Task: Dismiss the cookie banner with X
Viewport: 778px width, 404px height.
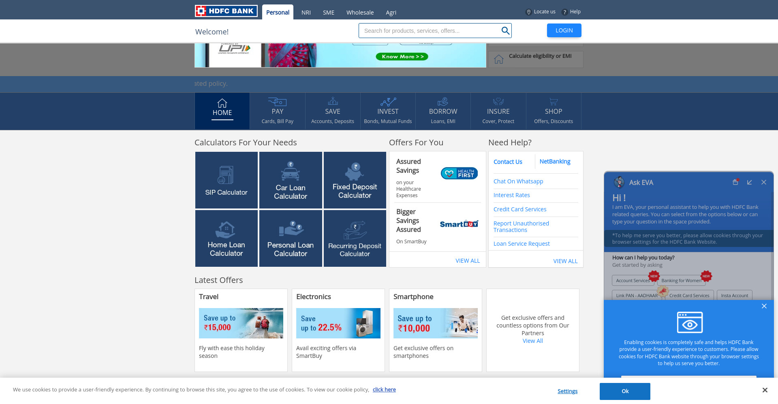Action: [x=765, y=390]
